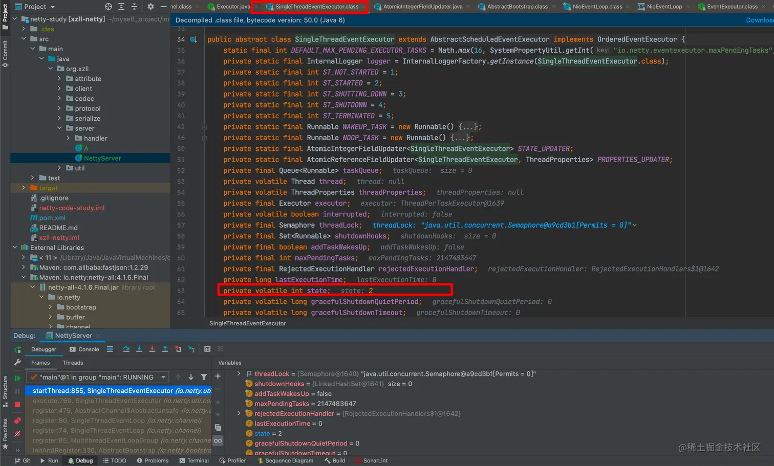Click the Step Out icon
This screenshot has height=466, width=774.
pos(165,349)
